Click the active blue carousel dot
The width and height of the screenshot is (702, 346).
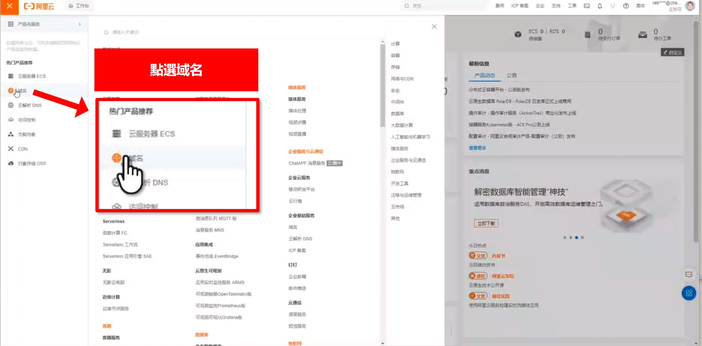point(576,238)
